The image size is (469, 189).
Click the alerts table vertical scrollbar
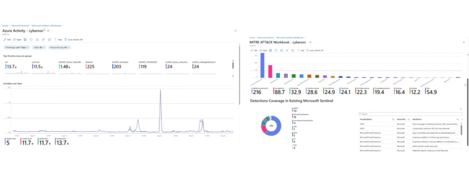pyautogui.click(x=461, y=130)
